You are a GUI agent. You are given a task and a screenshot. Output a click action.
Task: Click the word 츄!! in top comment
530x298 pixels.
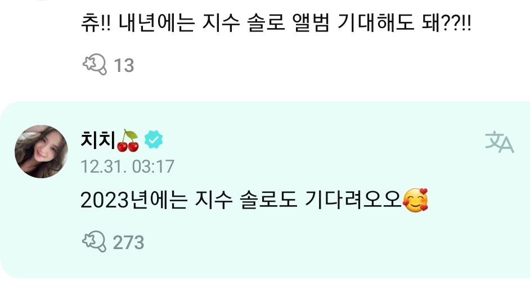point(96,24)
